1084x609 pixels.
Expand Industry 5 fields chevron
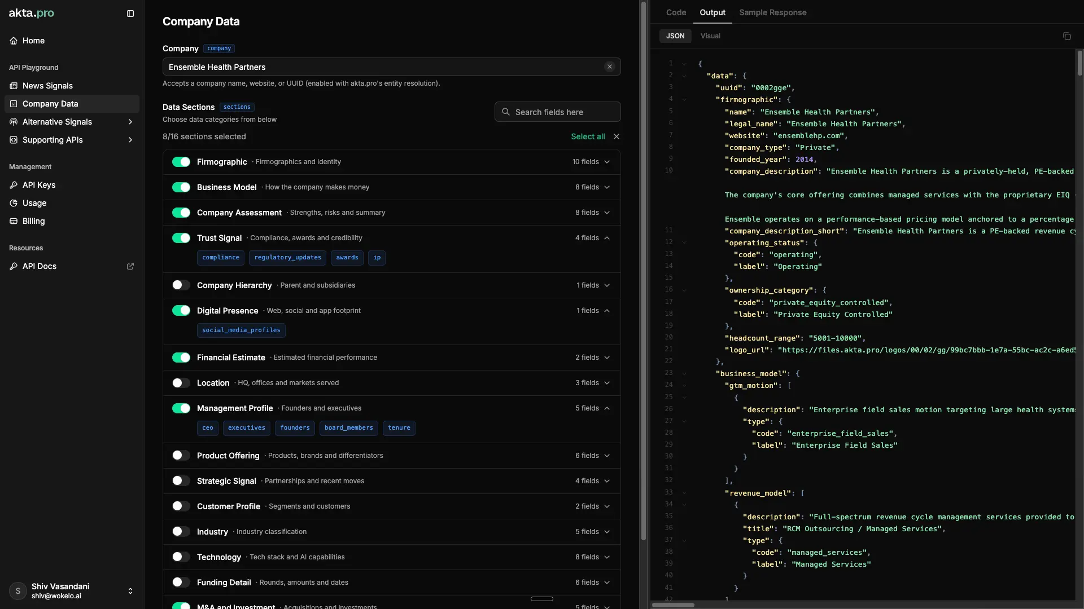click(x=607, y=532)
